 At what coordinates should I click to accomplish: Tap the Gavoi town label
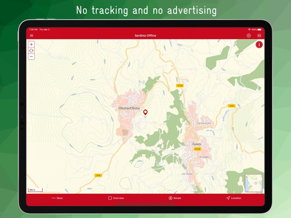click(197, 144)
